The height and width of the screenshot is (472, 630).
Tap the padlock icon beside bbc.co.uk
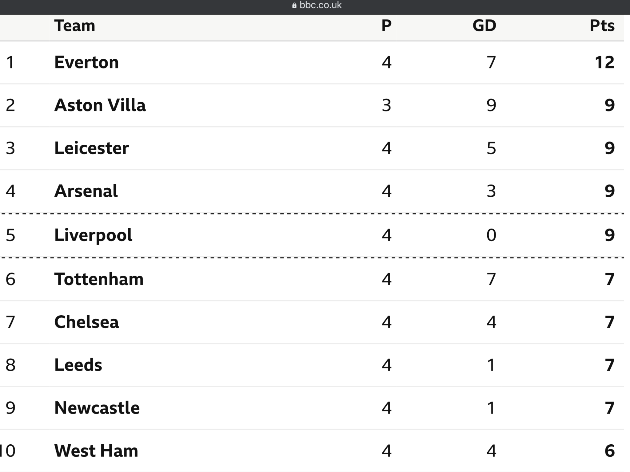pos(294,5)
